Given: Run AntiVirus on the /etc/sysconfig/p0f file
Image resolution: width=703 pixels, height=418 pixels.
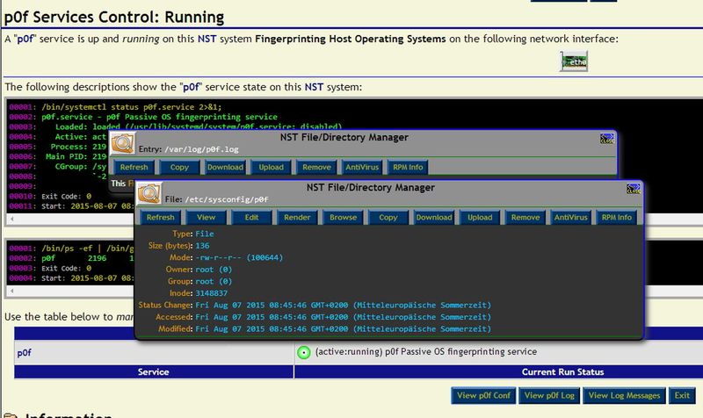Looking at the screenshot, I should pos(570,217).
